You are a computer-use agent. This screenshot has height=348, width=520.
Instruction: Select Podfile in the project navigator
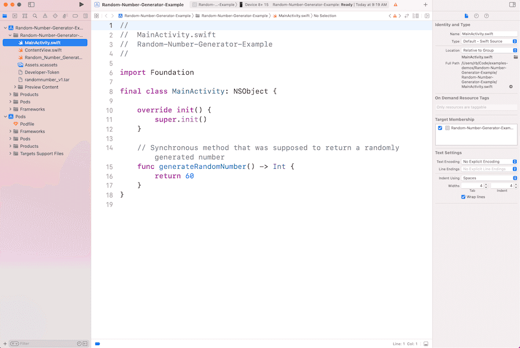[27, 124]
